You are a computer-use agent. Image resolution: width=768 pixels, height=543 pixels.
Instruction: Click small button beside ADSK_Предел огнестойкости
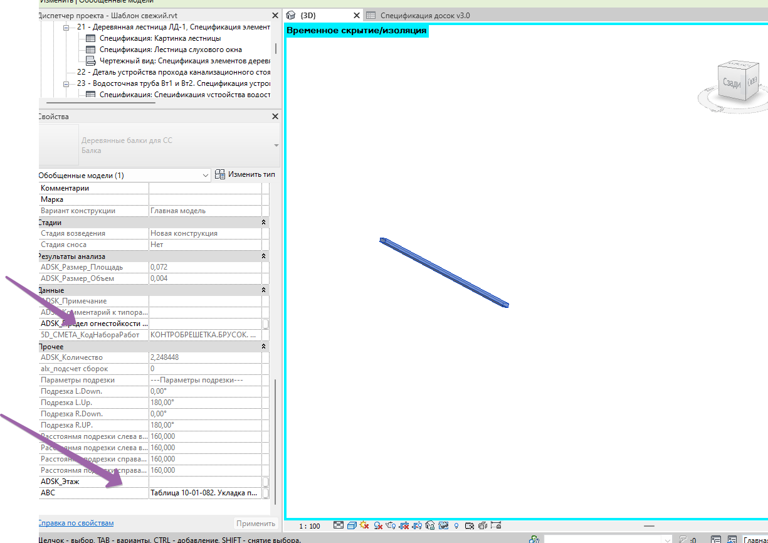[265, 324]
